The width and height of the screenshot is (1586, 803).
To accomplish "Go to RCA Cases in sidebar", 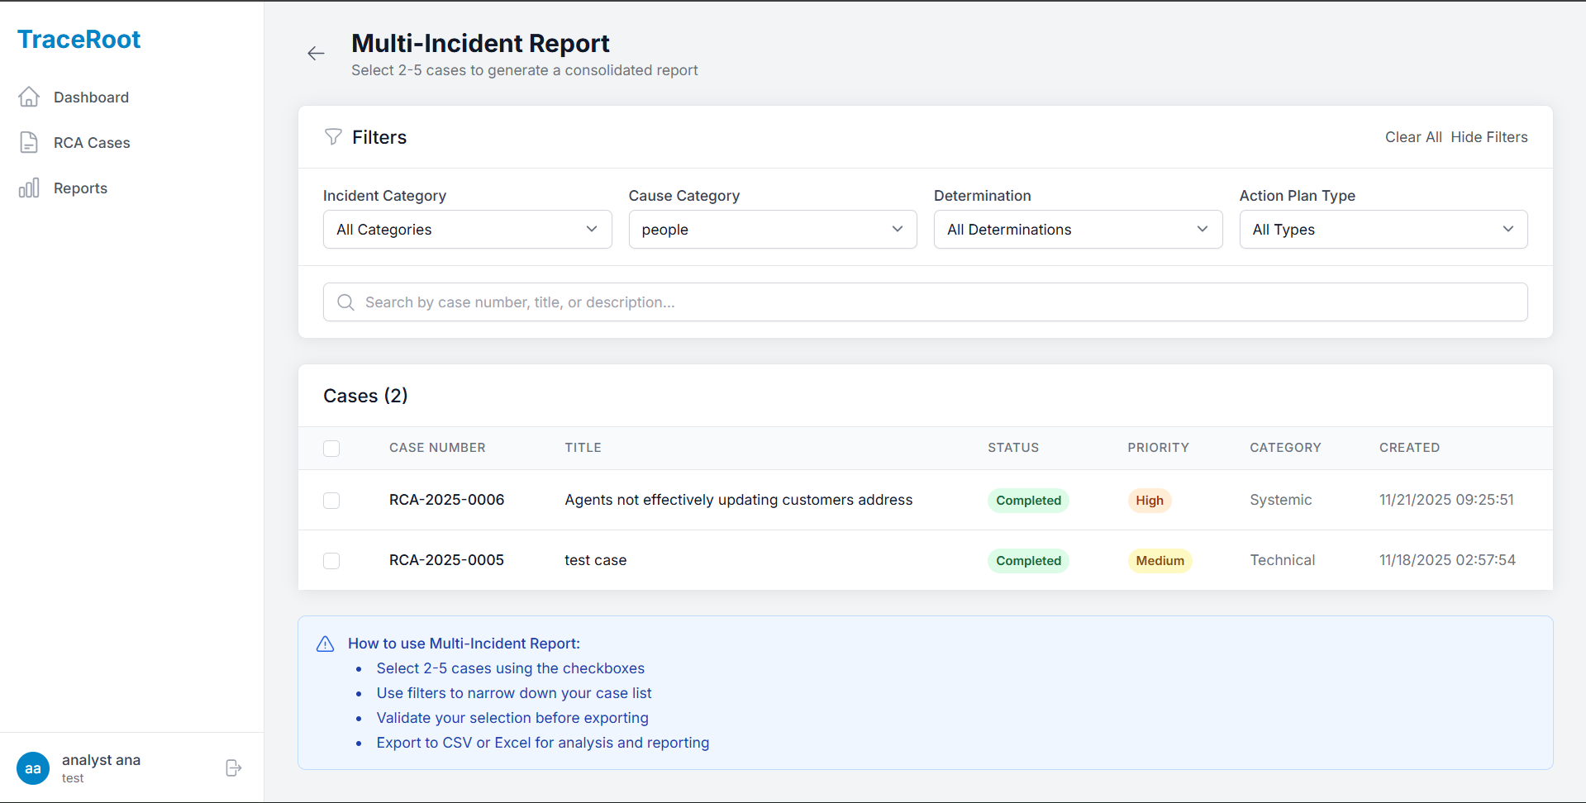I will [92, 143].
